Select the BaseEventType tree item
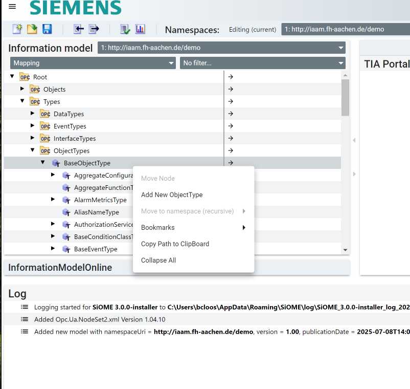Viewport: 410px width, 389px height. (96, 249)
